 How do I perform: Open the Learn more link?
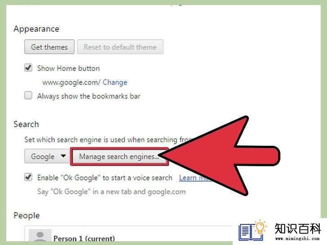(196, 178)
